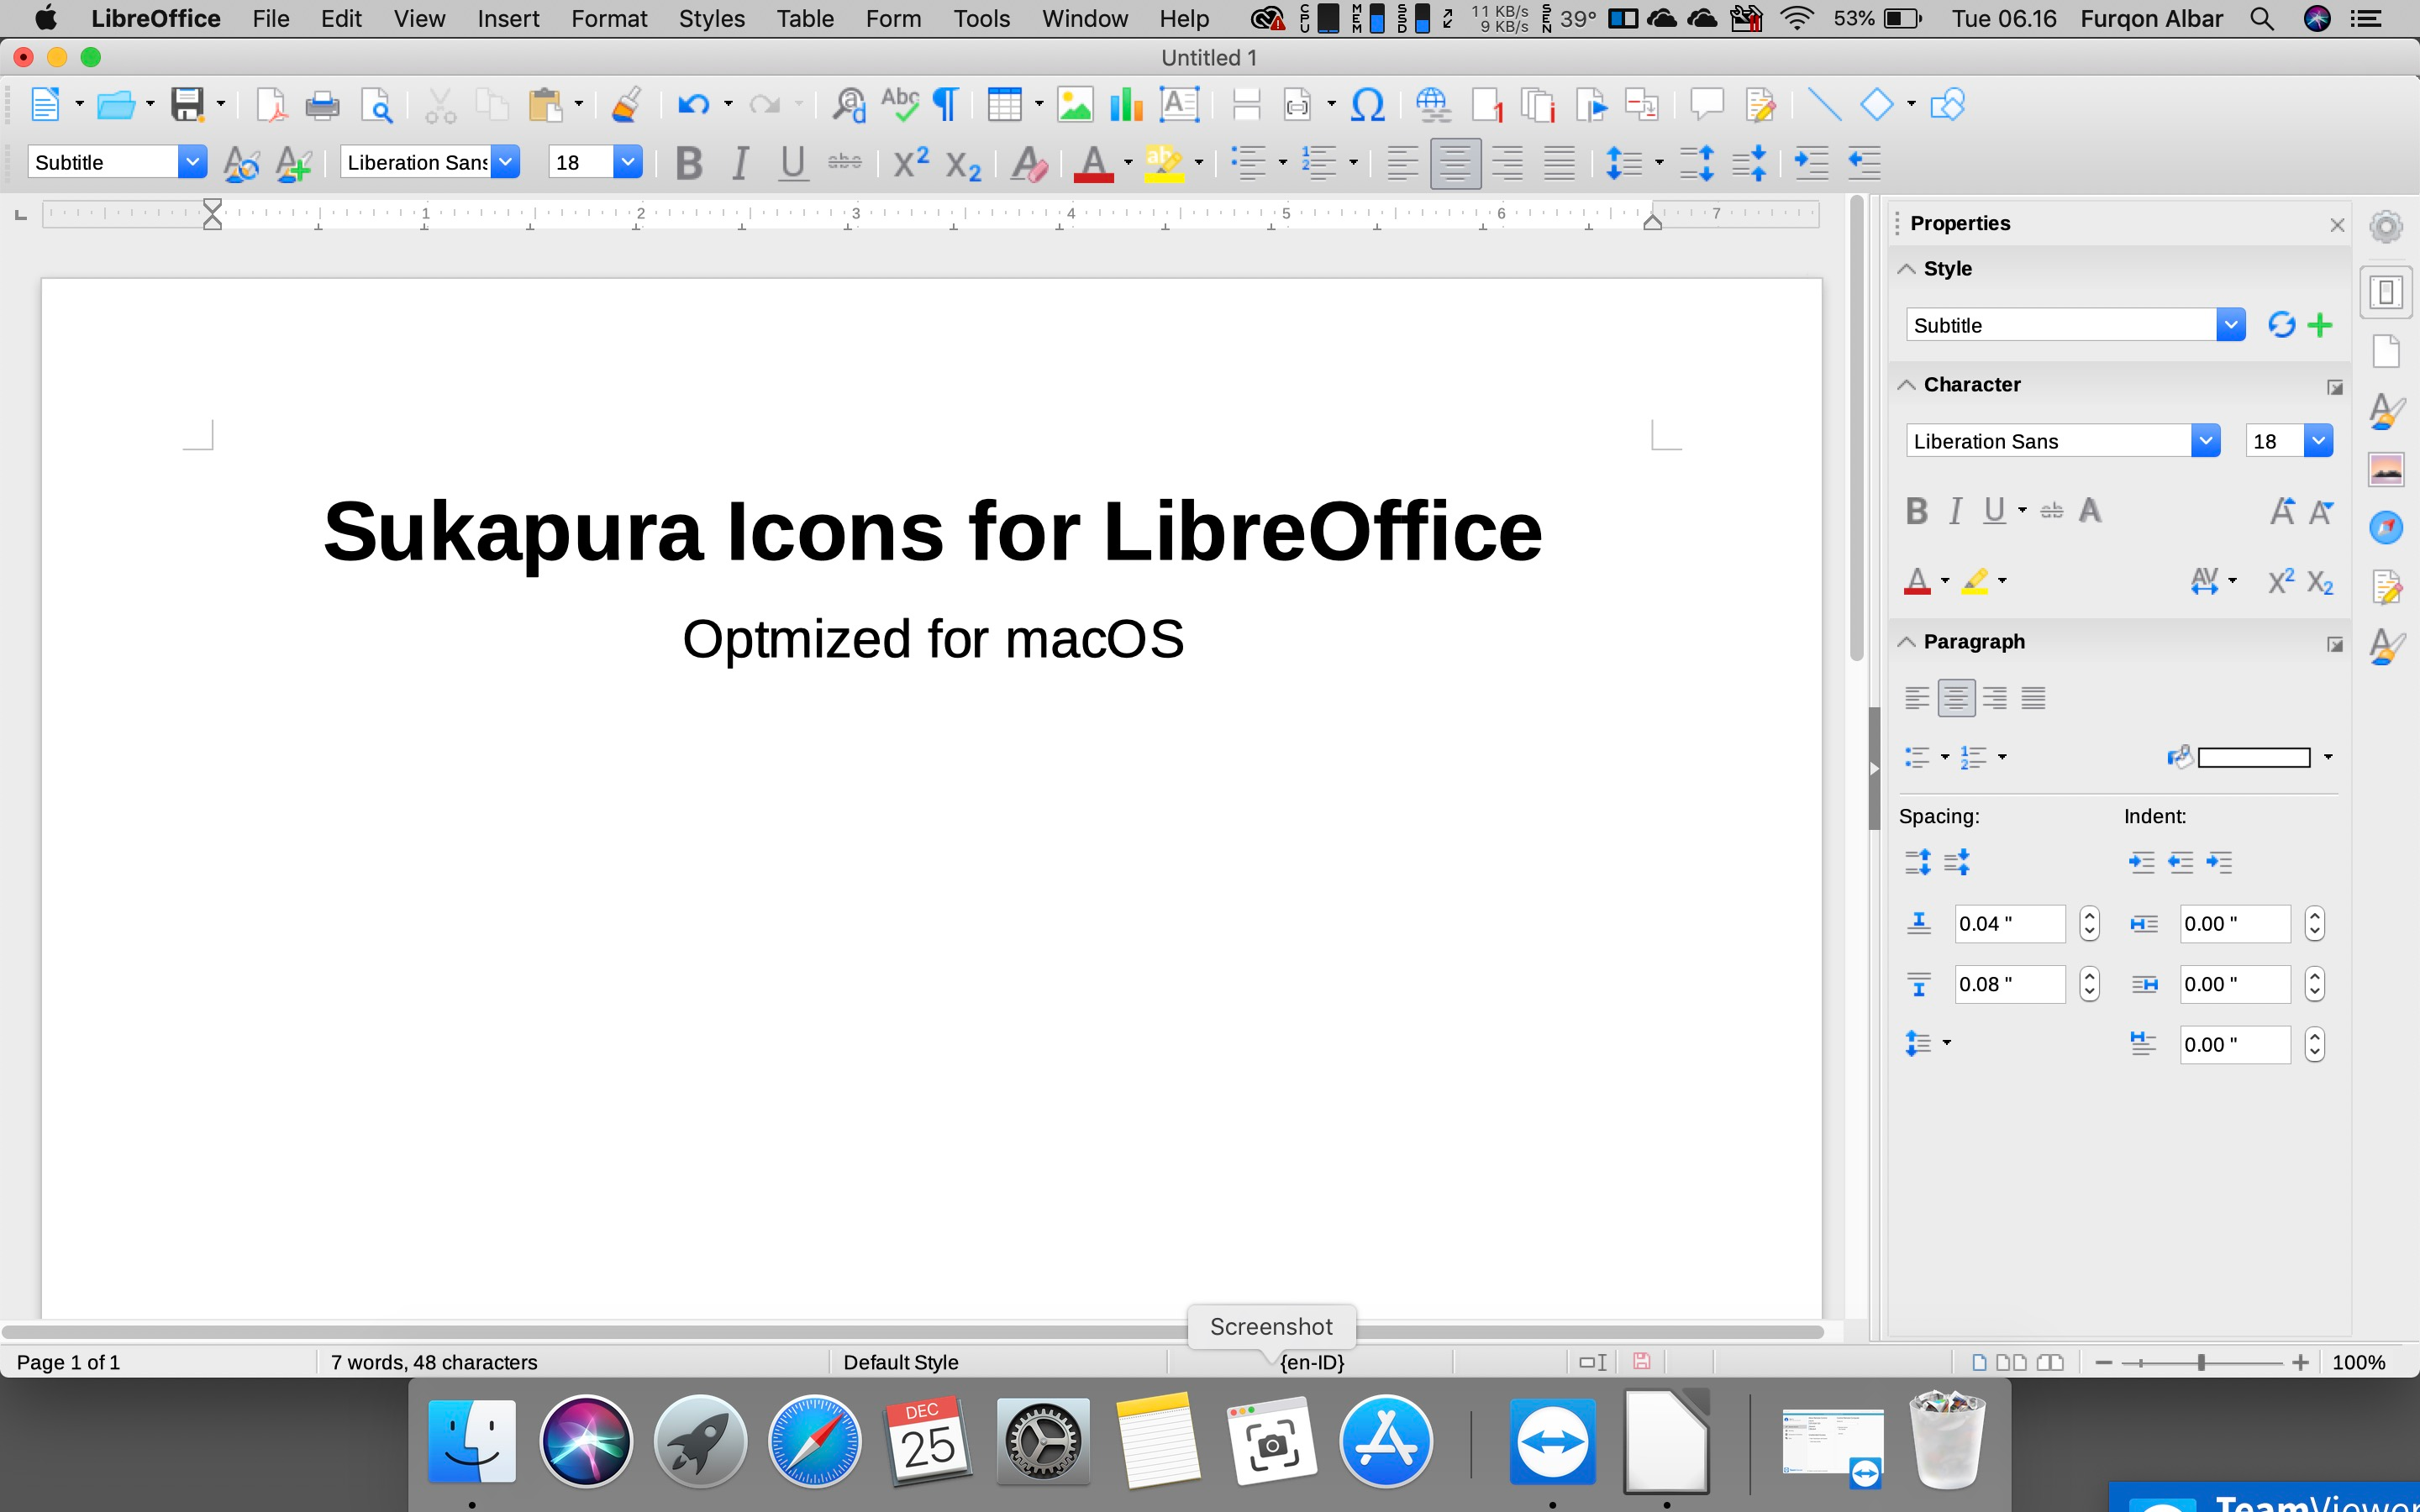Open the sidebar Navigator compass icon
The height and width of the screenshot is (1512, 2420).
coord(2386,527)
